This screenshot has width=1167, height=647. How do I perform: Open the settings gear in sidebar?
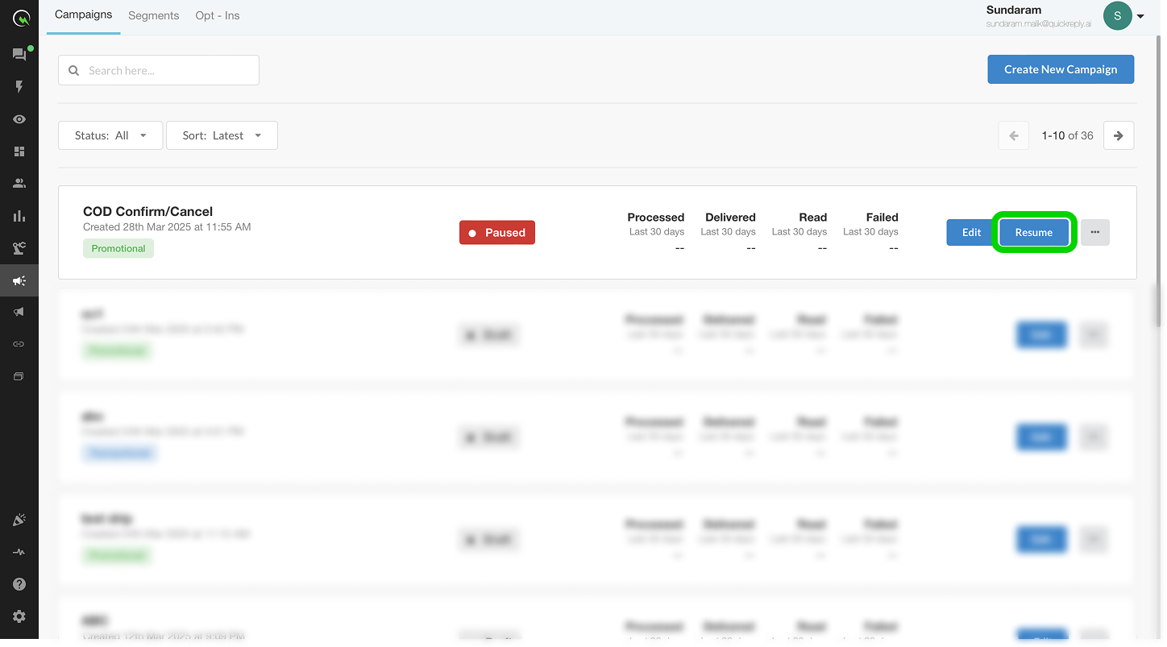[19, 616]
